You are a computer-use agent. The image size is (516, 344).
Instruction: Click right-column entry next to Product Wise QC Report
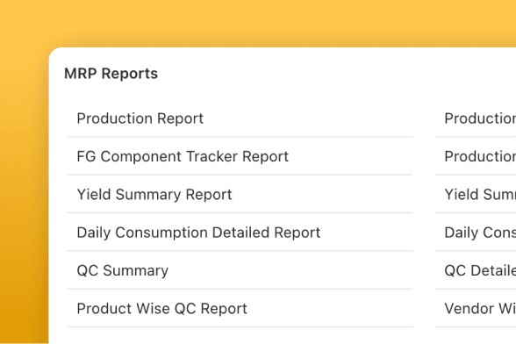pos(480,309)
